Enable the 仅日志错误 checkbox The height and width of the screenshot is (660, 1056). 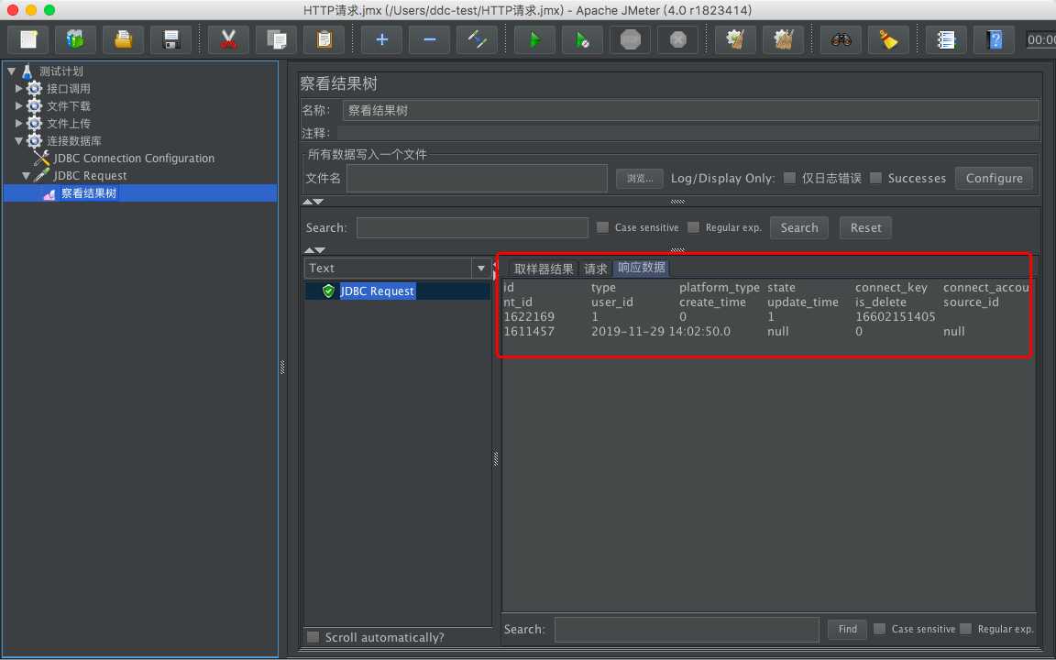(x=789, y=178)
